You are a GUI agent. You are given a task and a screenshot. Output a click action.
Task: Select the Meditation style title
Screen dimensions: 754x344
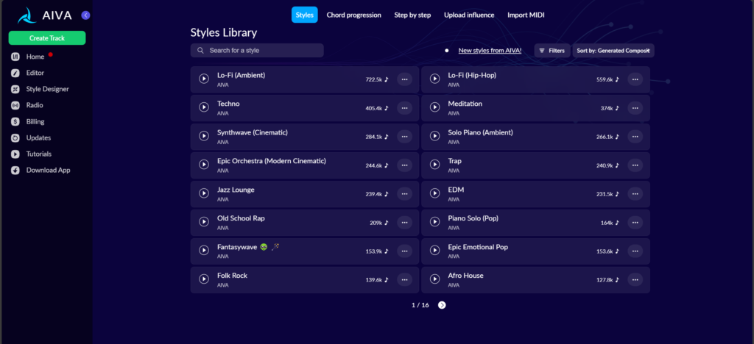[465, 104]
